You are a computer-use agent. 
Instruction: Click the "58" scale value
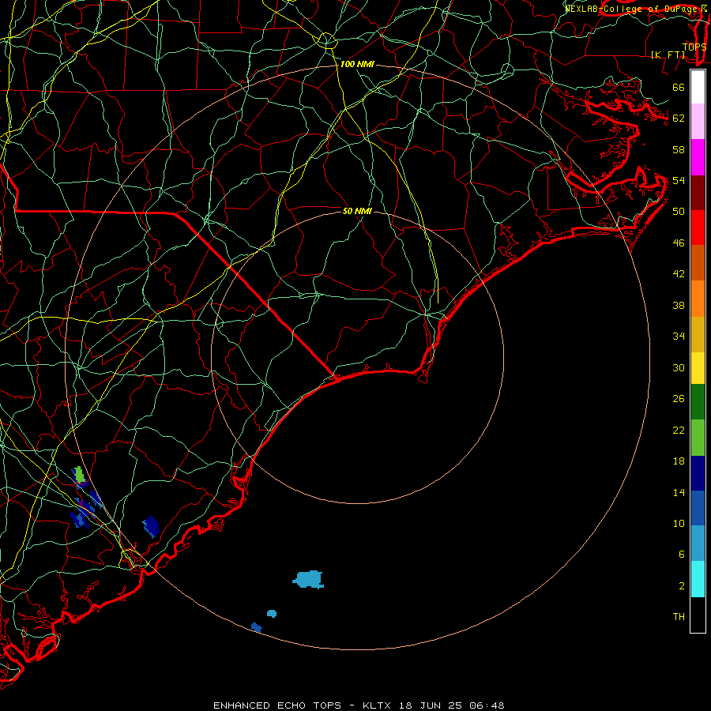[x=679, y=149]
